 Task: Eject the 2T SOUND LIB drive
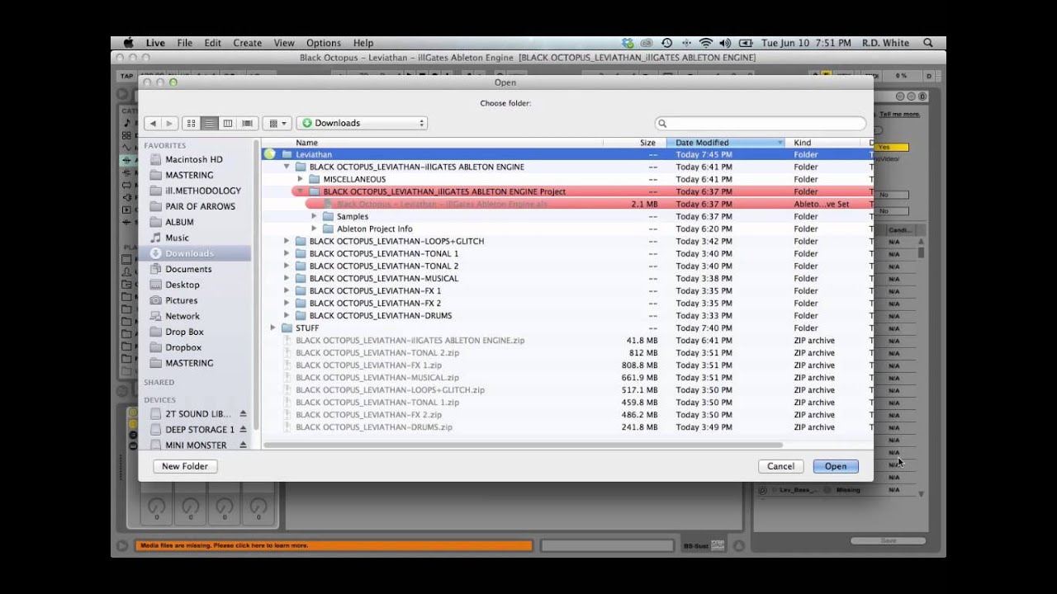click(243, 414)
